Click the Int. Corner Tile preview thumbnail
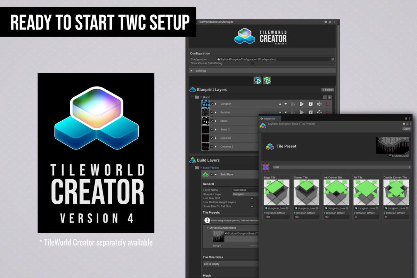 click(336, 193)
